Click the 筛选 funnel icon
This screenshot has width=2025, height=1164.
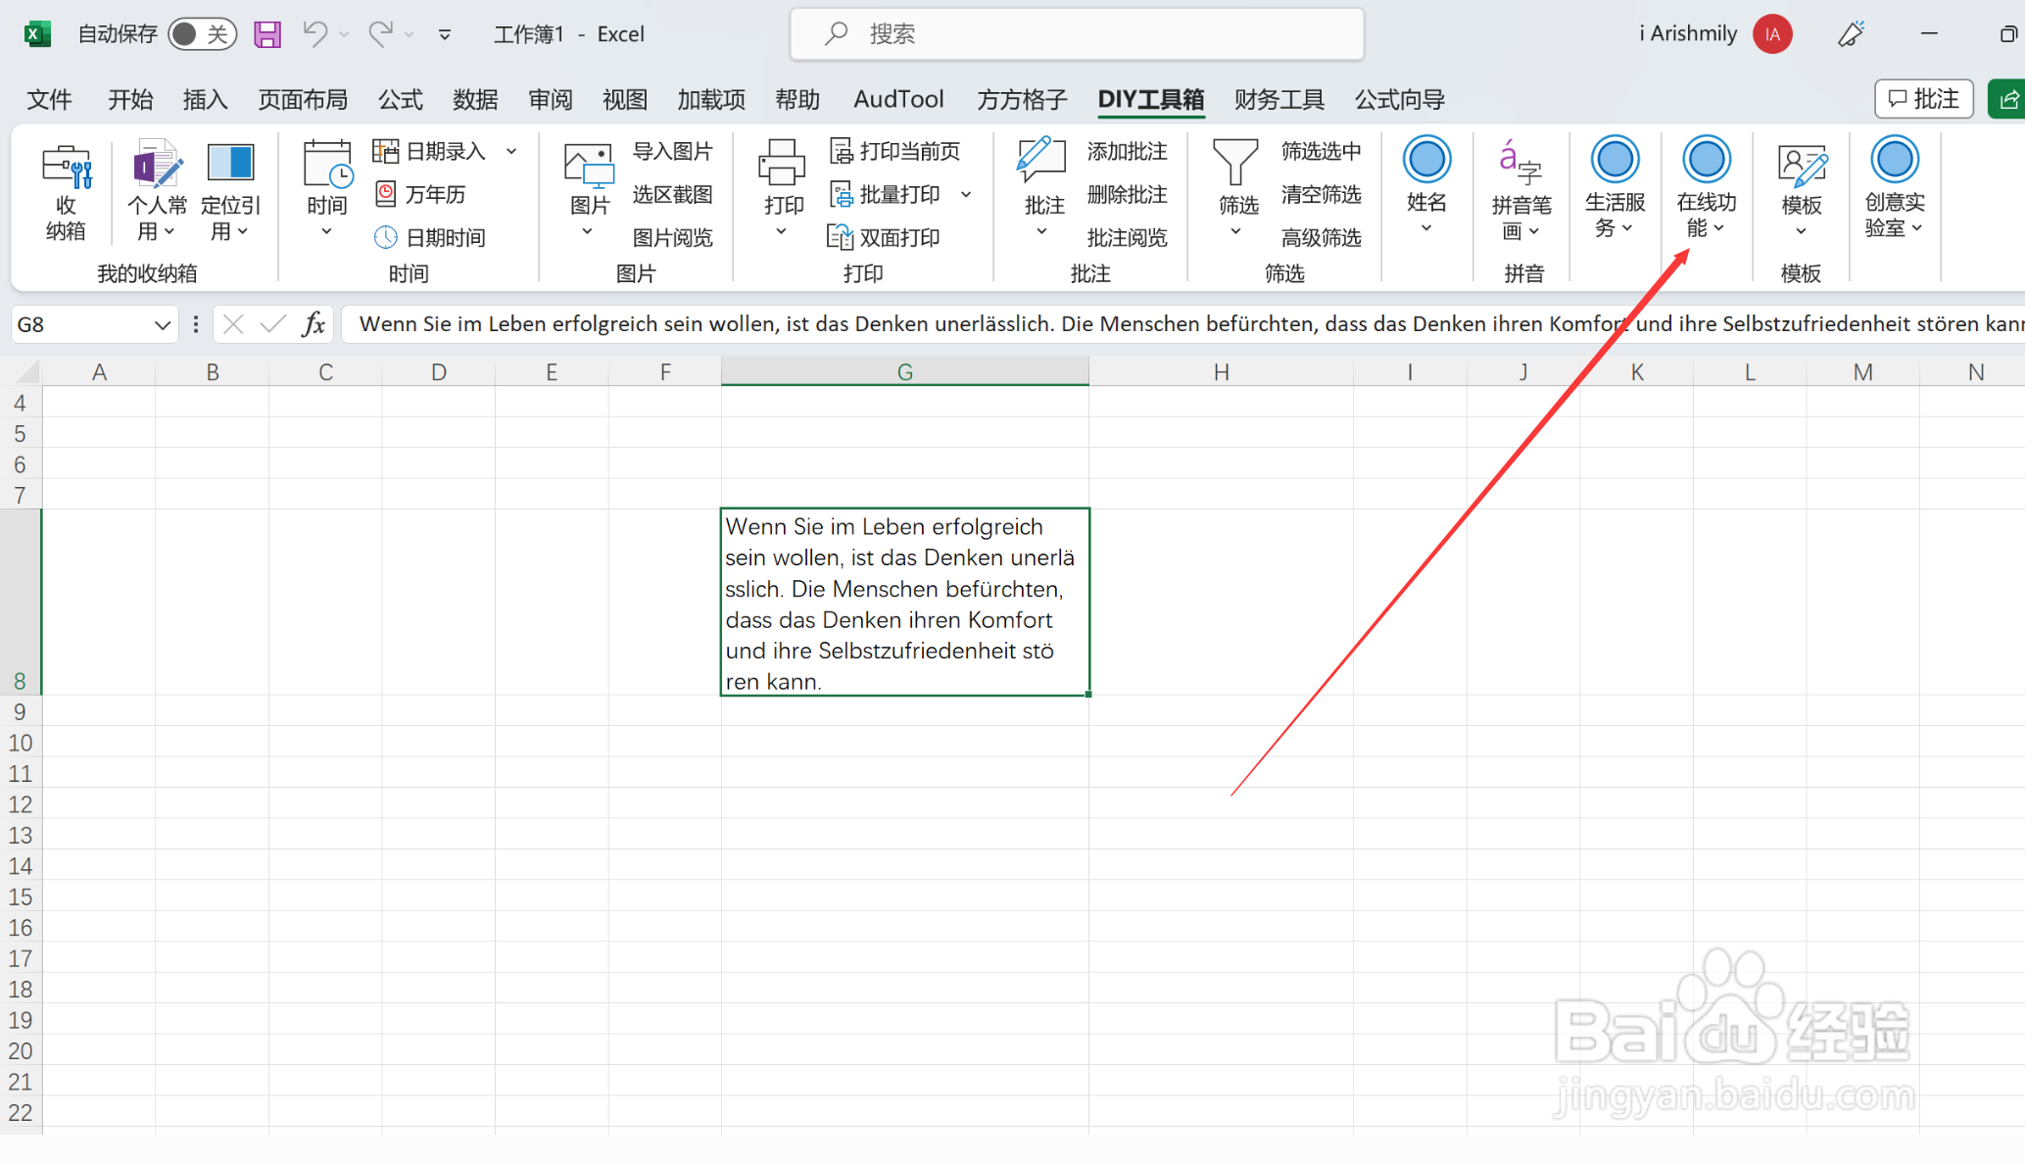[x=1235, y=163]
